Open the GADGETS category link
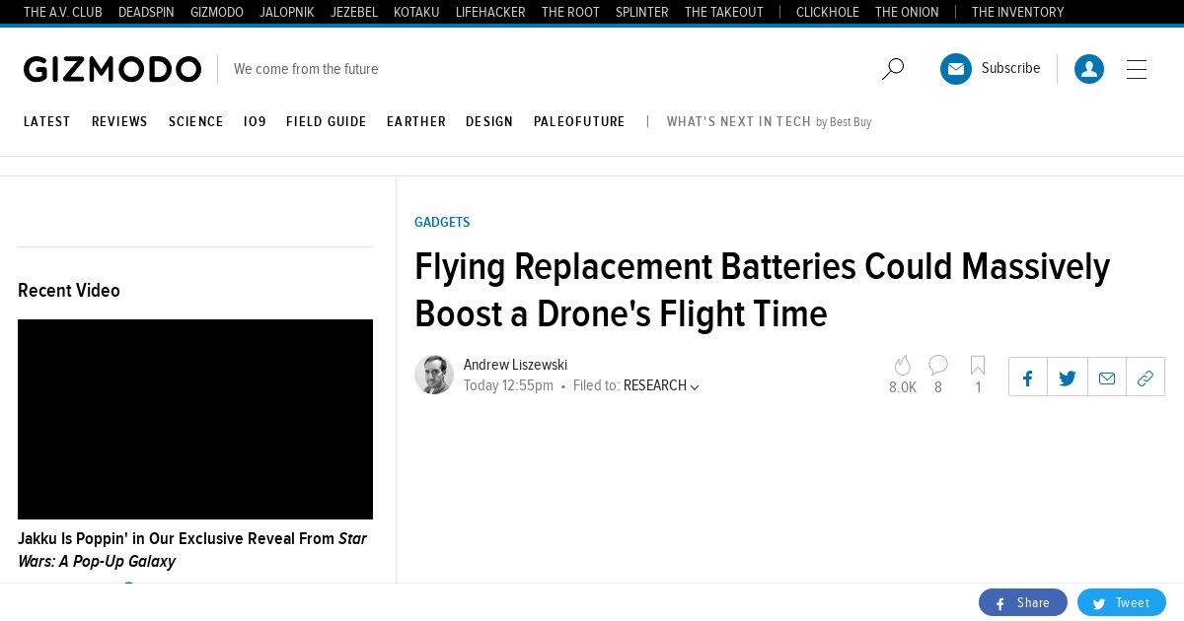This screenshot has height=621, width=1184. tap(442, 222)
